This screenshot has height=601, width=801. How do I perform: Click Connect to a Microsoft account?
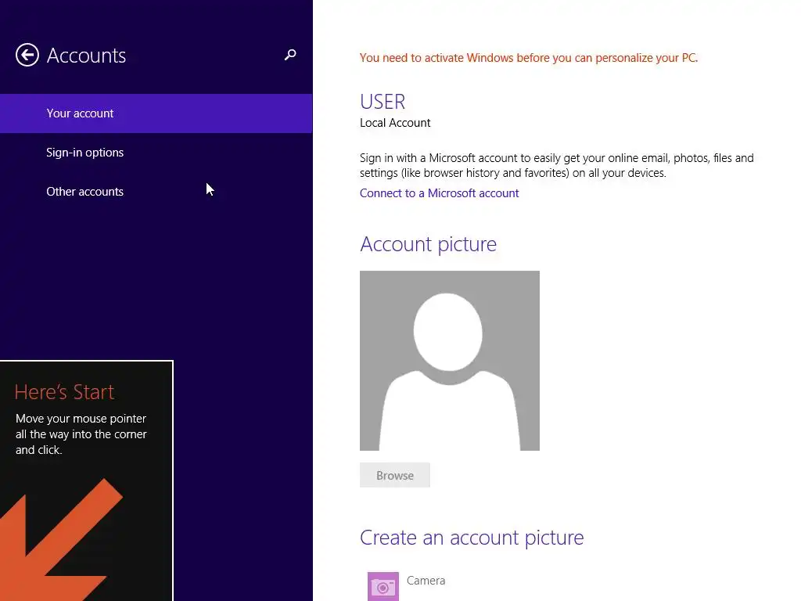point(439,193)
